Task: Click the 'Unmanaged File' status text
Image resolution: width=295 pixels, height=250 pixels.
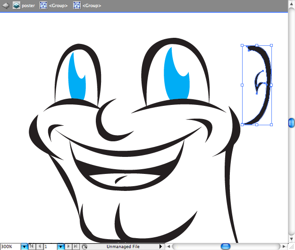Action: tap(123, 247)
